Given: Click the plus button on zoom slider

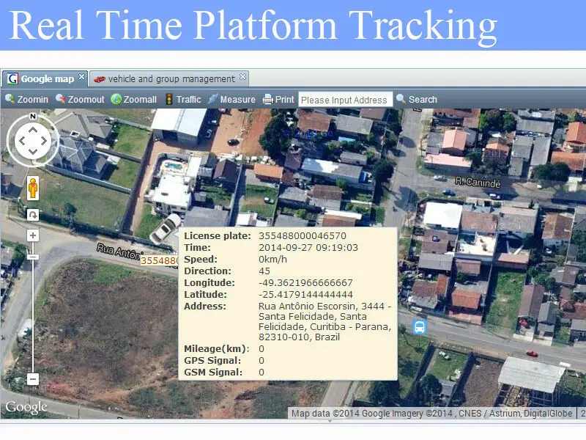Looking at the screenshot, I should point(33,235).
